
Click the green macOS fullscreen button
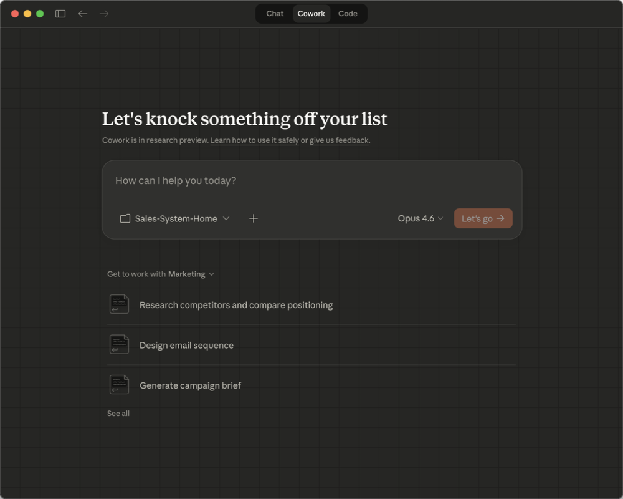click(40, 14)
